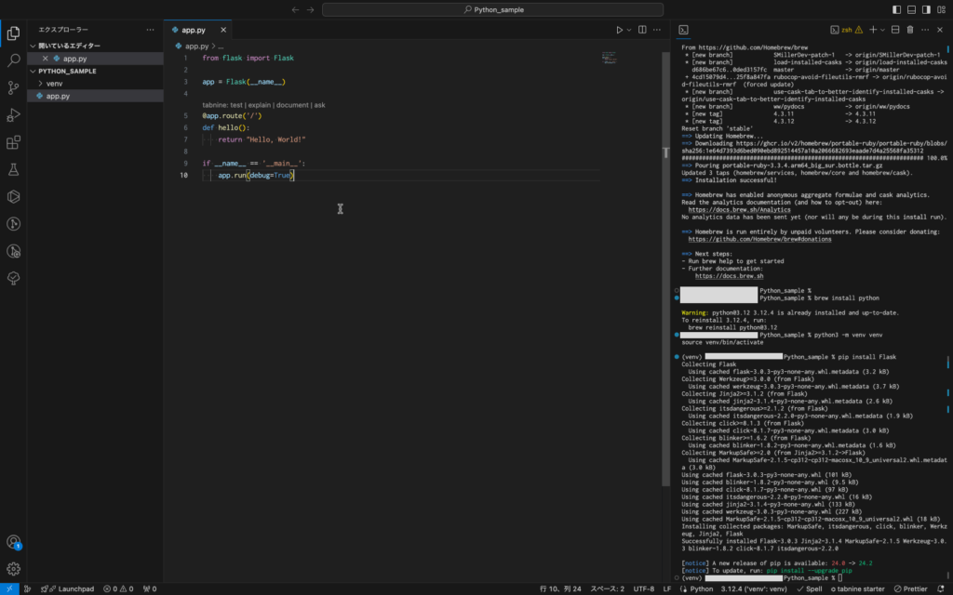Open the Source Control view
This screenshot has width=953, height=595.
[x=13, y=87]
